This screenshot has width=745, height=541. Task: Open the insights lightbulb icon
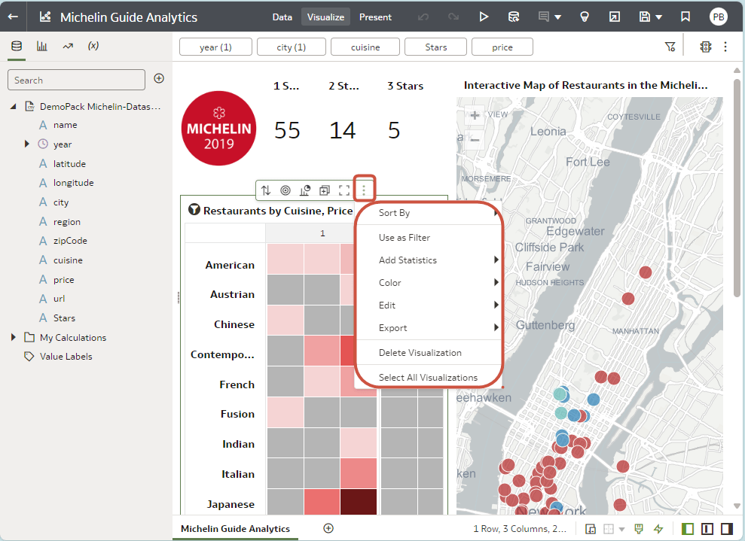coord(584,17)
